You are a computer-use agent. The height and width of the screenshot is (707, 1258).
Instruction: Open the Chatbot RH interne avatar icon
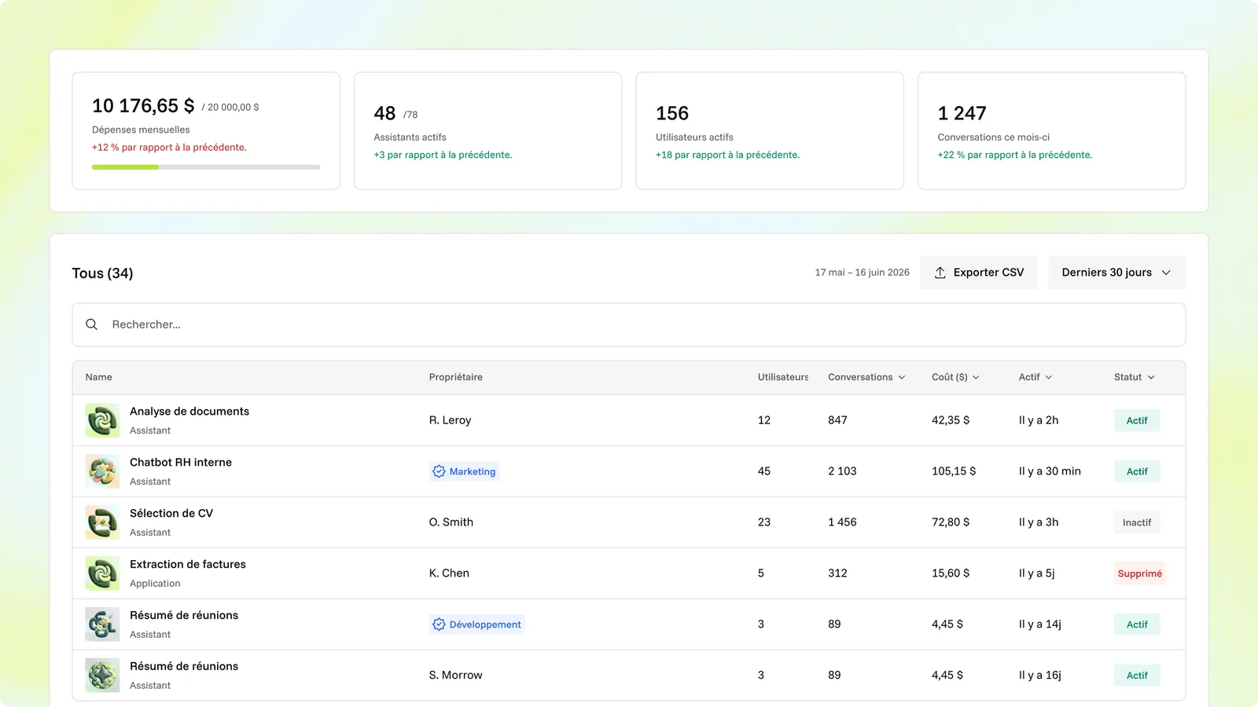[x=102, y=471]
